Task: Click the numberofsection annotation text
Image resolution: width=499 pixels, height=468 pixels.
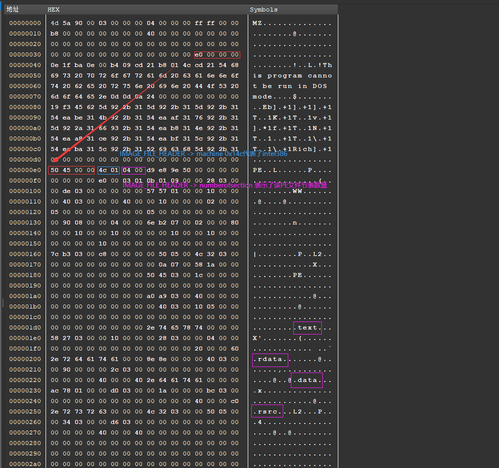Action: pyautogui.click(x=223, y=185)
